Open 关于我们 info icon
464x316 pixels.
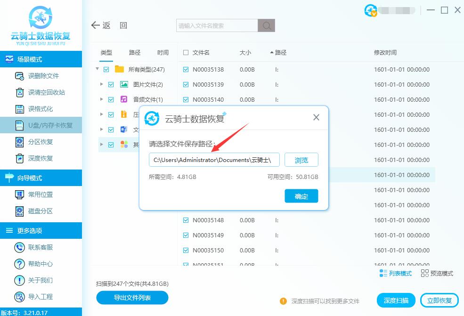pos(19,280)
